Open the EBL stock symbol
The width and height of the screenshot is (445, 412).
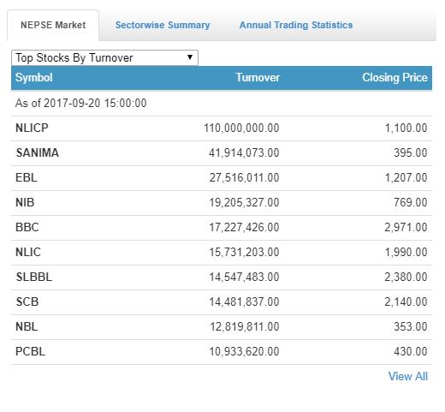pos(27,177)
